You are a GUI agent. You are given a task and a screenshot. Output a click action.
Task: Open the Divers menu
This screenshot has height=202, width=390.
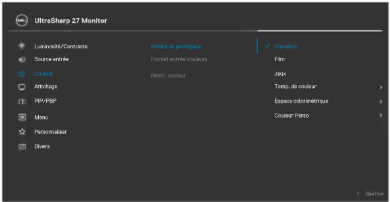(42, 147)
